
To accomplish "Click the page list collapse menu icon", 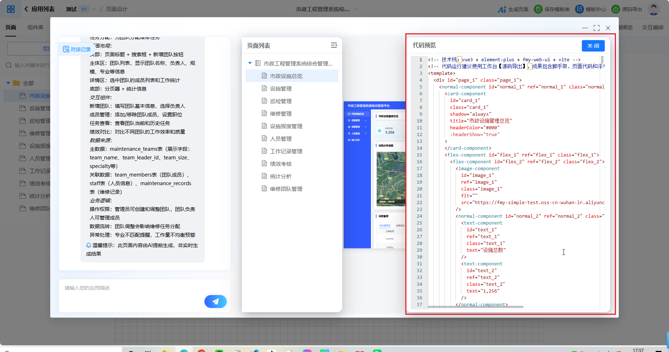I will pyautogui.click(x=334, y=45).
